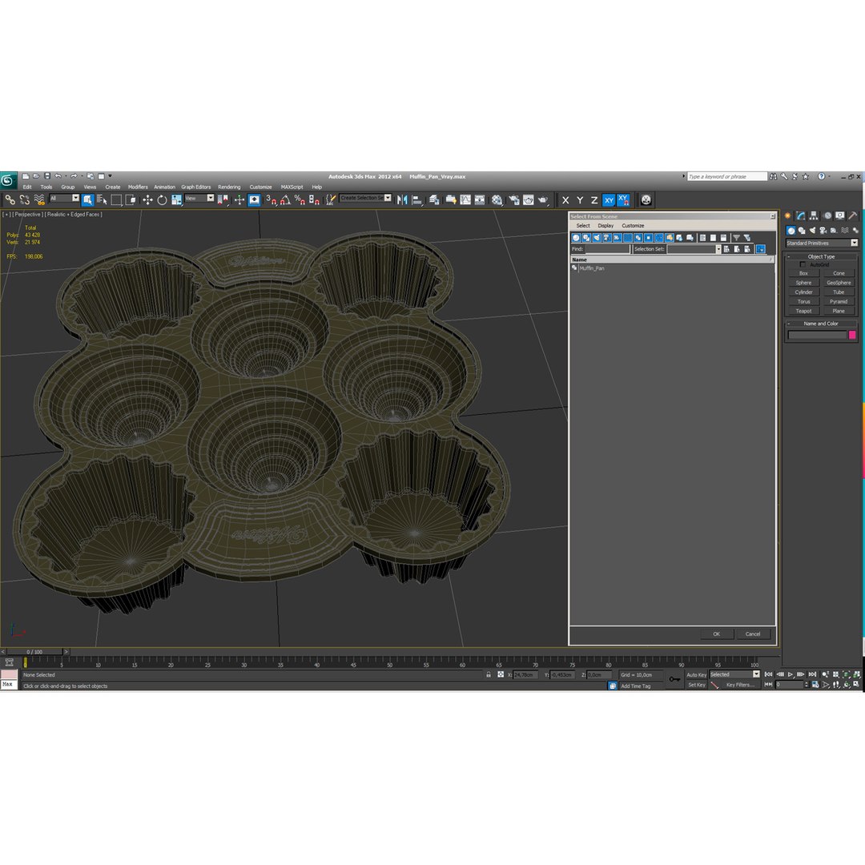Viewport: 865px width, 865px height.
Task: Open Display menu in Select From Scene
Action: 605,226
